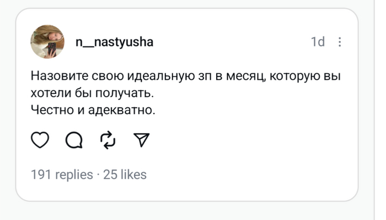The image size is (386, 220).
Task: Share the post via paper plane icon
Action: (x=142, y=141)
